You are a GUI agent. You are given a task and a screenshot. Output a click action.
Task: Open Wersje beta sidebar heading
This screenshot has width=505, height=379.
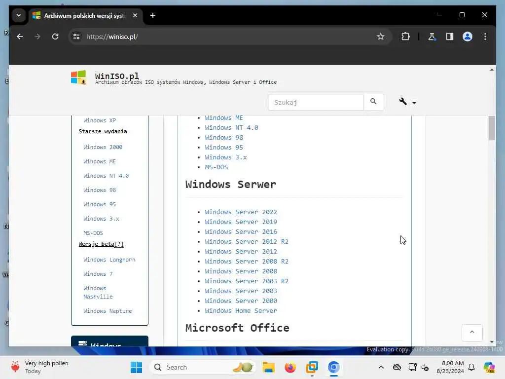pyautogui.click(x=101, y=244)
